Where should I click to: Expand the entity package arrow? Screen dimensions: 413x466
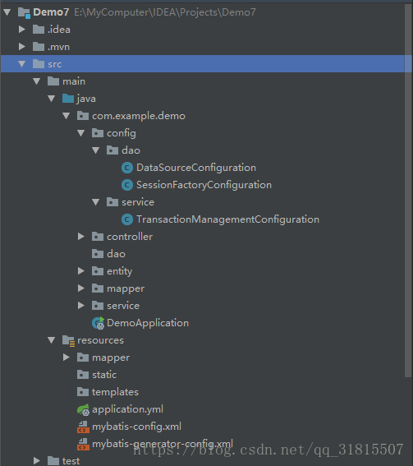click(81, 270)
